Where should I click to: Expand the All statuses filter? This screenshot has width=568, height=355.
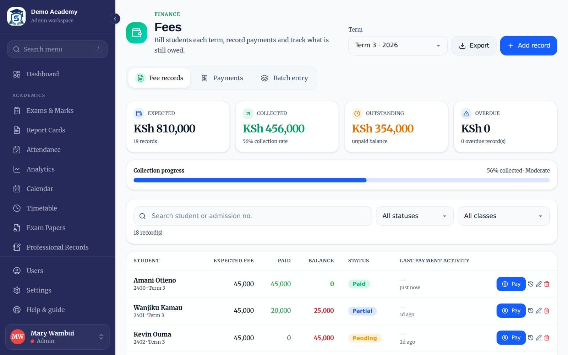tap(415, 216)
